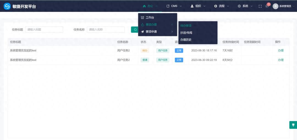The image size is (297, 140).
Task: Click the green search button
Action: coord(135,30)
